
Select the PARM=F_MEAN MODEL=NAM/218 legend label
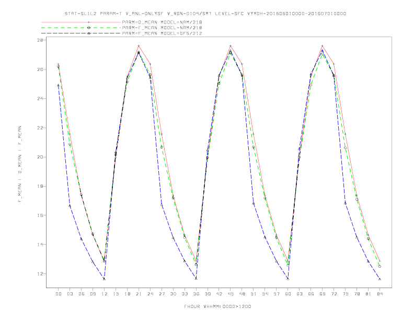162,28
